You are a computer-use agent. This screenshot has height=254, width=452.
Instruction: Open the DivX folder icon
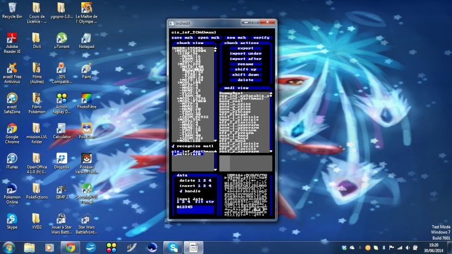pyautogui.click(x=37, y=41)
